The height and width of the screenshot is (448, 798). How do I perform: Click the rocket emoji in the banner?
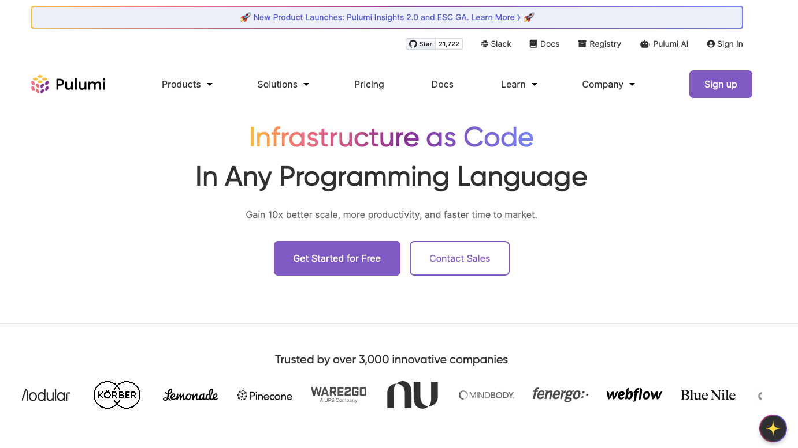coord(245,17)
